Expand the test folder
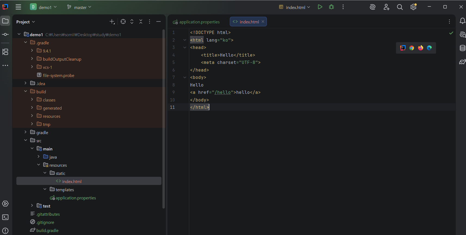The image size is (466, 235). pos(32,206)
